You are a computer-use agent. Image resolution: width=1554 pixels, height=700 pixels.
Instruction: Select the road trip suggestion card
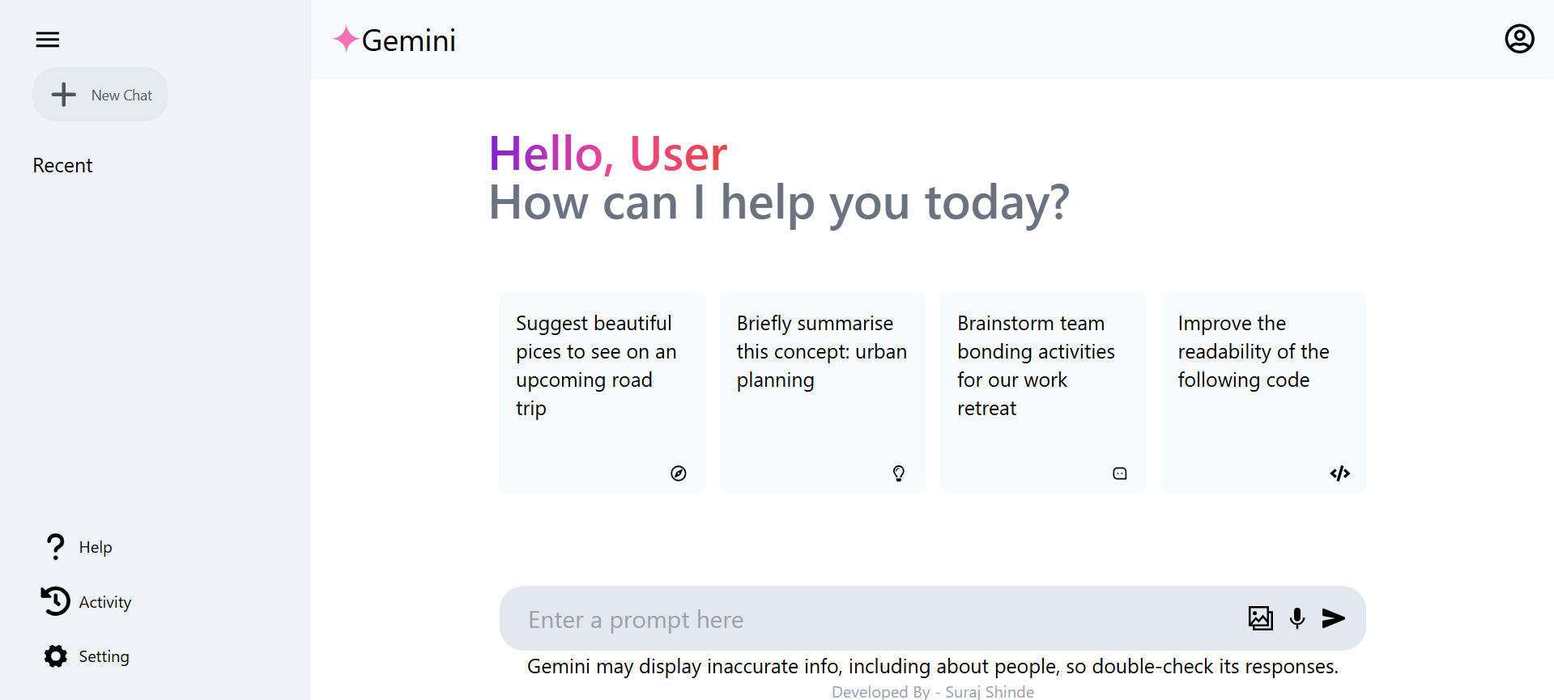602,392
